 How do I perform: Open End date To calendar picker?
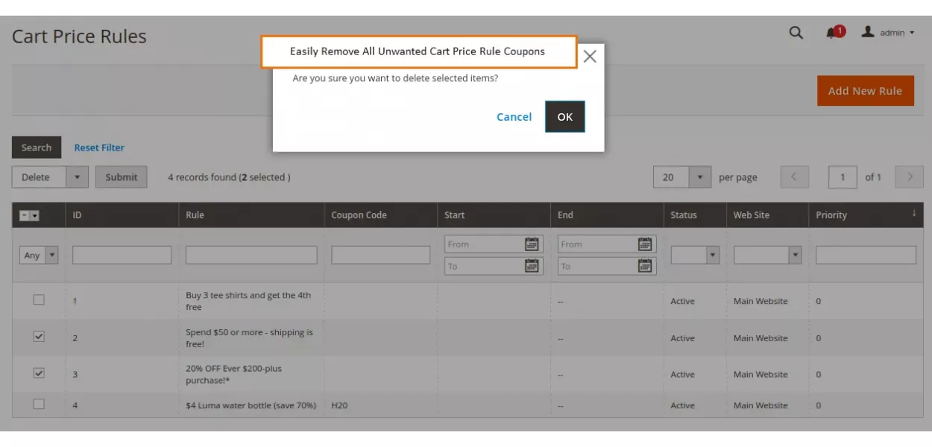(x=645, y=266)
